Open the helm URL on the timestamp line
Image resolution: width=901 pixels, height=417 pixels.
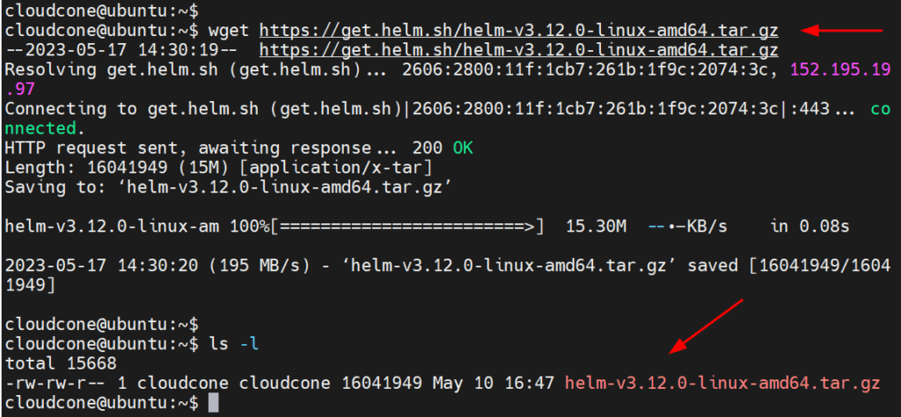coord(519,50)
